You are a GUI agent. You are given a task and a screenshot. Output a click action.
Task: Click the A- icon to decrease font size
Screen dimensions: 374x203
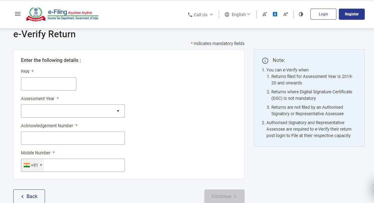tap(264, 14)
